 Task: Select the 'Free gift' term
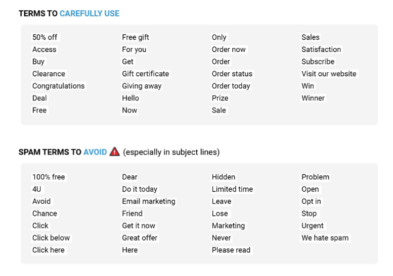point(135,37)
